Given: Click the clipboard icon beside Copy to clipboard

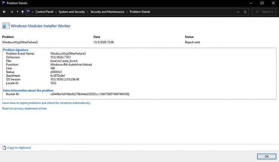Looking at the screenshot, I should tap(4, 148).
